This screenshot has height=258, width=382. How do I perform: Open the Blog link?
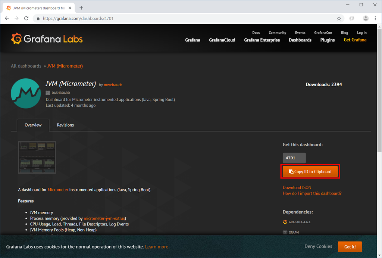[344, 33]
